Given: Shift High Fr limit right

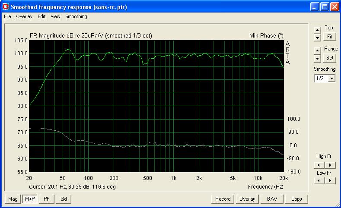Looking at the screenshot, I should tap(330, 165).
